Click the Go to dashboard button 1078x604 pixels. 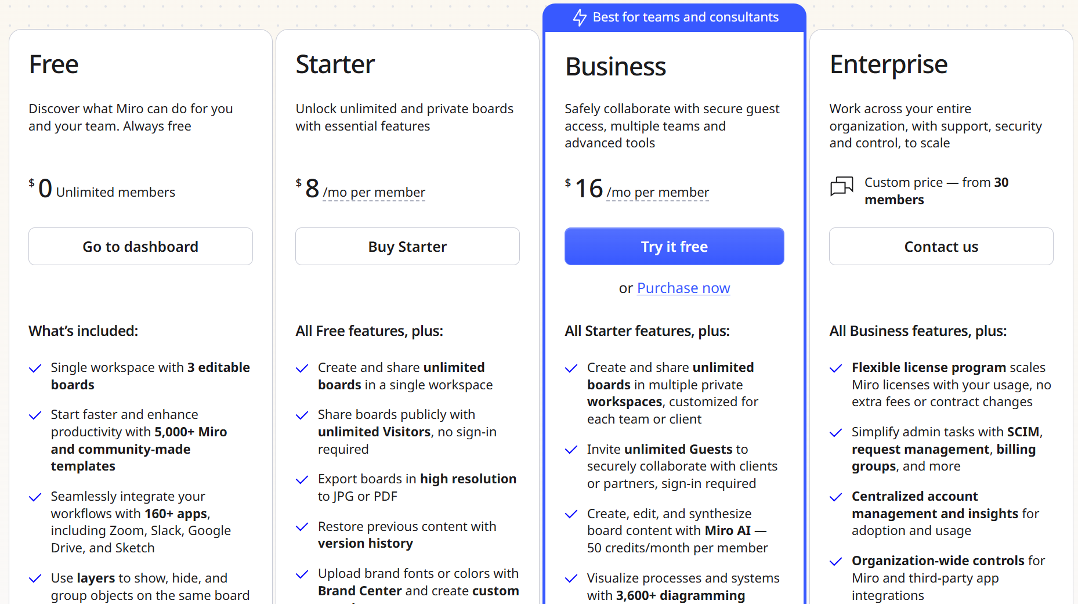(140, 247)
